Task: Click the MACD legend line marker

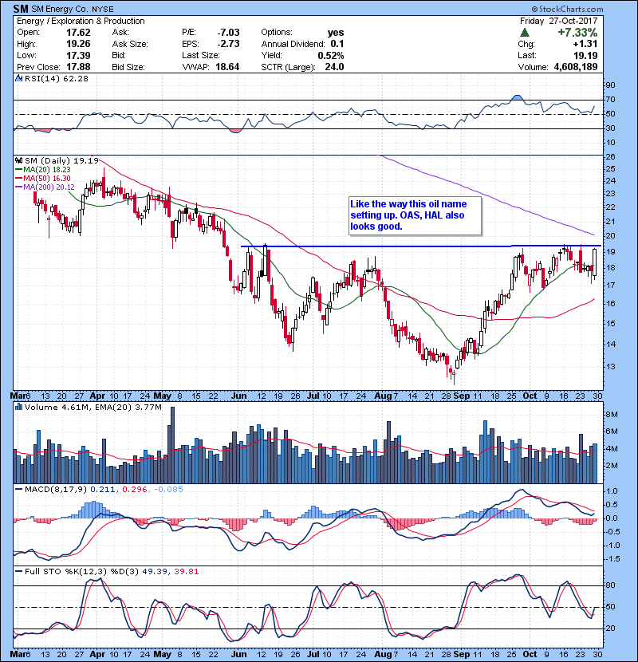Action: (x=18, y=490)
